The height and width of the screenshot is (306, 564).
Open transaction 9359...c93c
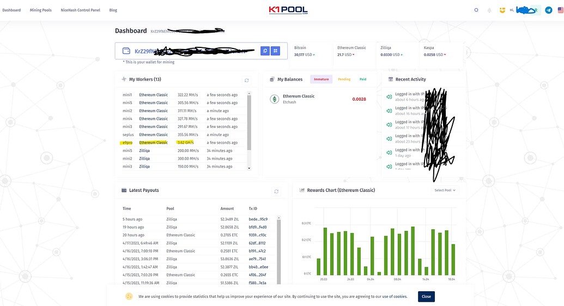tap(258, 235)
